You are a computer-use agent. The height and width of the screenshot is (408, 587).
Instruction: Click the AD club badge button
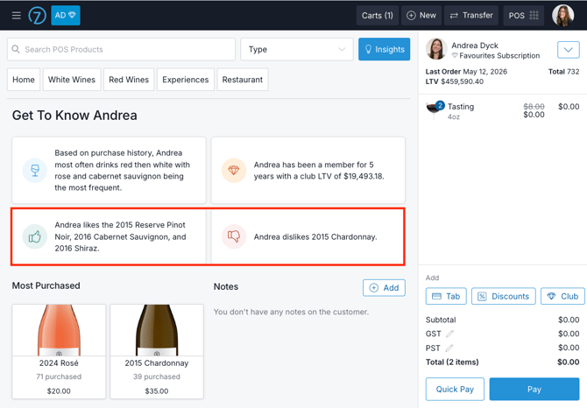66,16
